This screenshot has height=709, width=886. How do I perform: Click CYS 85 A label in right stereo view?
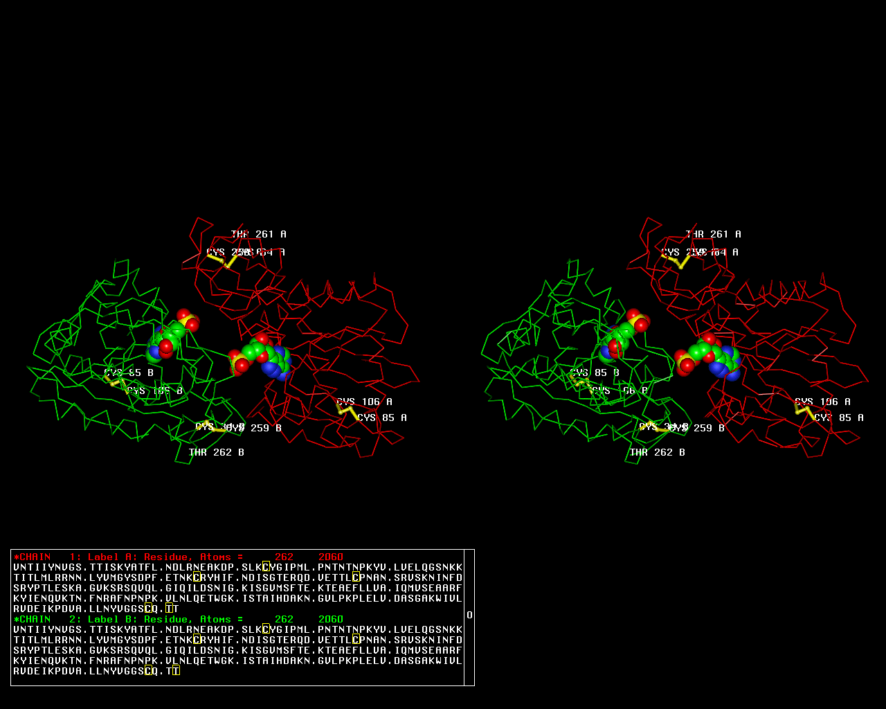point(838,418)
